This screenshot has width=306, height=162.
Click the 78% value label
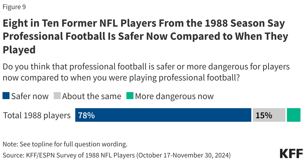[86, 115]
